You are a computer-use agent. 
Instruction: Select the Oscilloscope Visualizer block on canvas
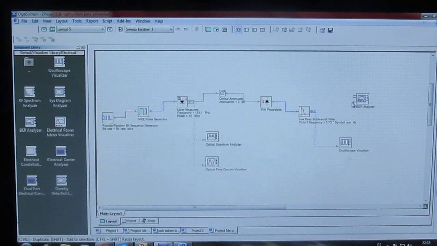pos(345,143)
